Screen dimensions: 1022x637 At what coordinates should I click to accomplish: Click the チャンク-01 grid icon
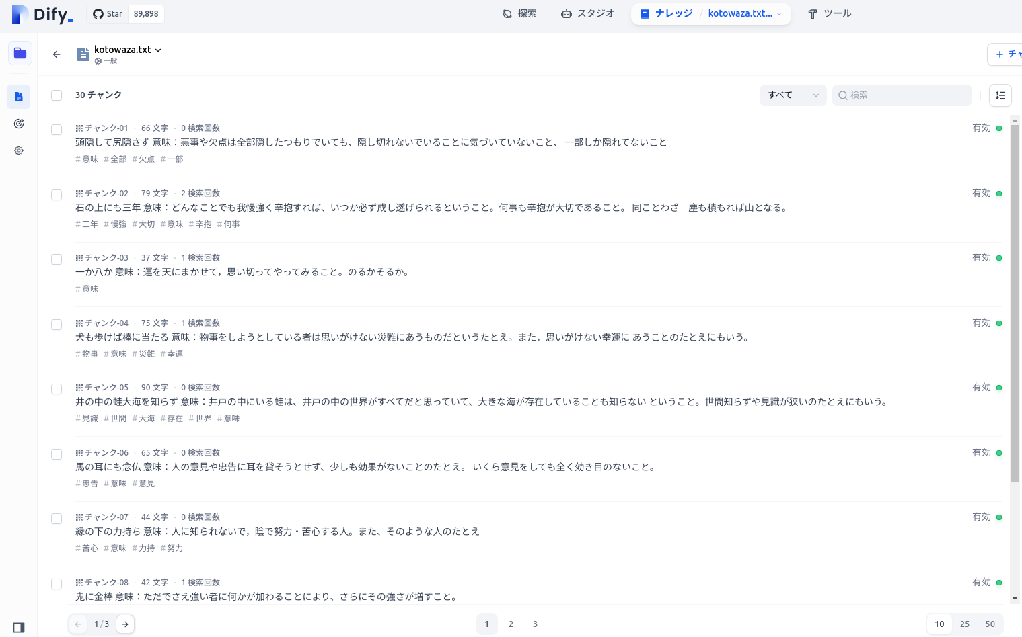[79, 128]
